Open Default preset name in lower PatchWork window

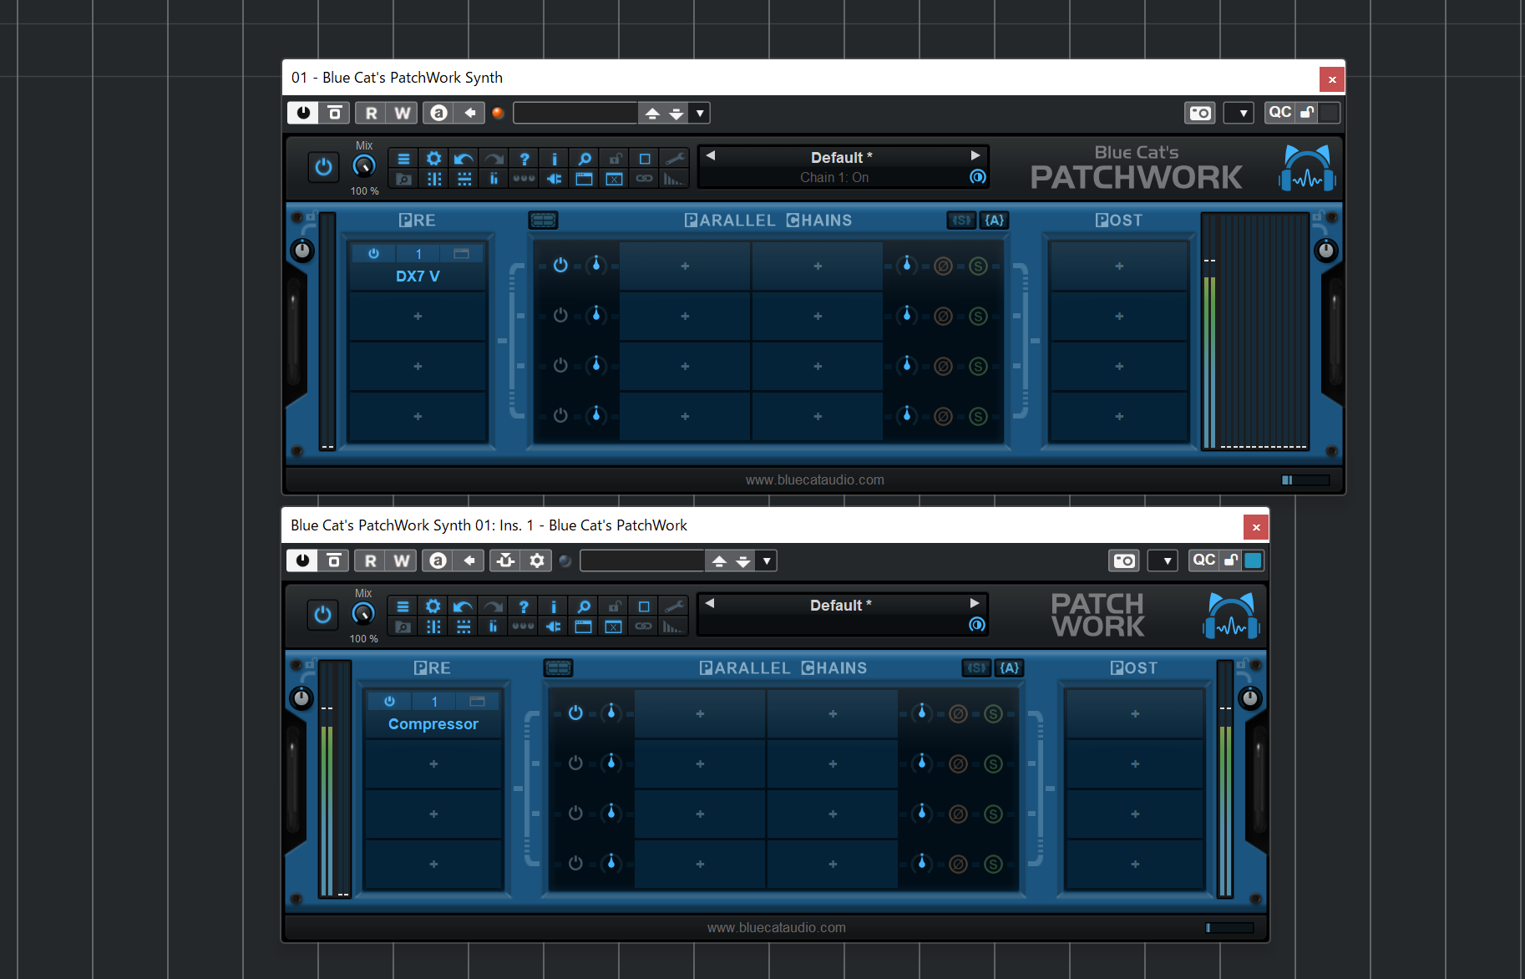coord(841,606)
